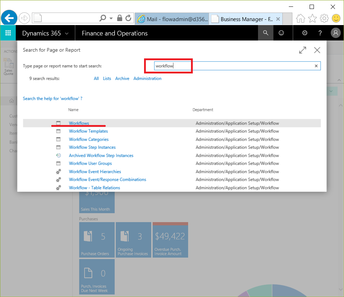
Task: Filter search results by All
Action: [96, 78]
